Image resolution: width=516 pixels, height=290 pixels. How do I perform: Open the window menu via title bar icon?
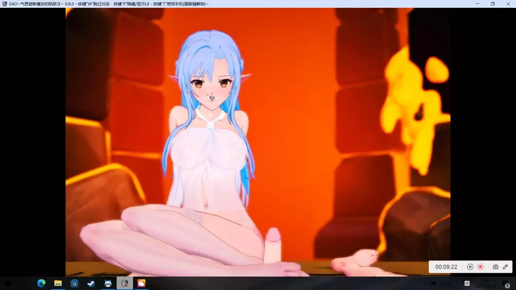point(4,4)
